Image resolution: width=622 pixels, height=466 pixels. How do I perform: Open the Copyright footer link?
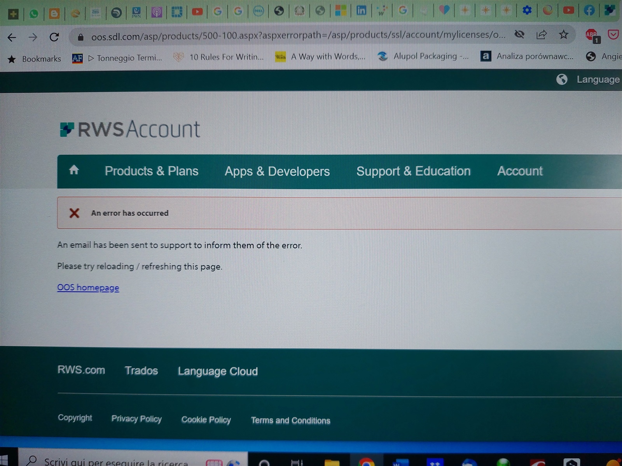pos(75,418)
